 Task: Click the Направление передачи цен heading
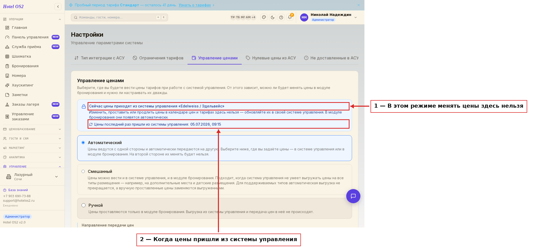(x=108, y=225)
